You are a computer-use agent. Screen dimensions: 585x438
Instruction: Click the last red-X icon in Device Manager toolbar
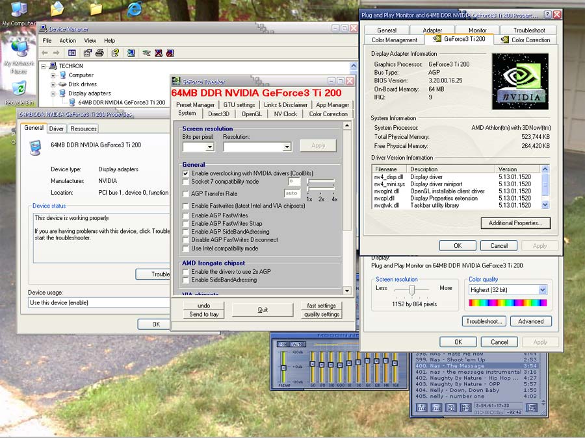[170, 53]
